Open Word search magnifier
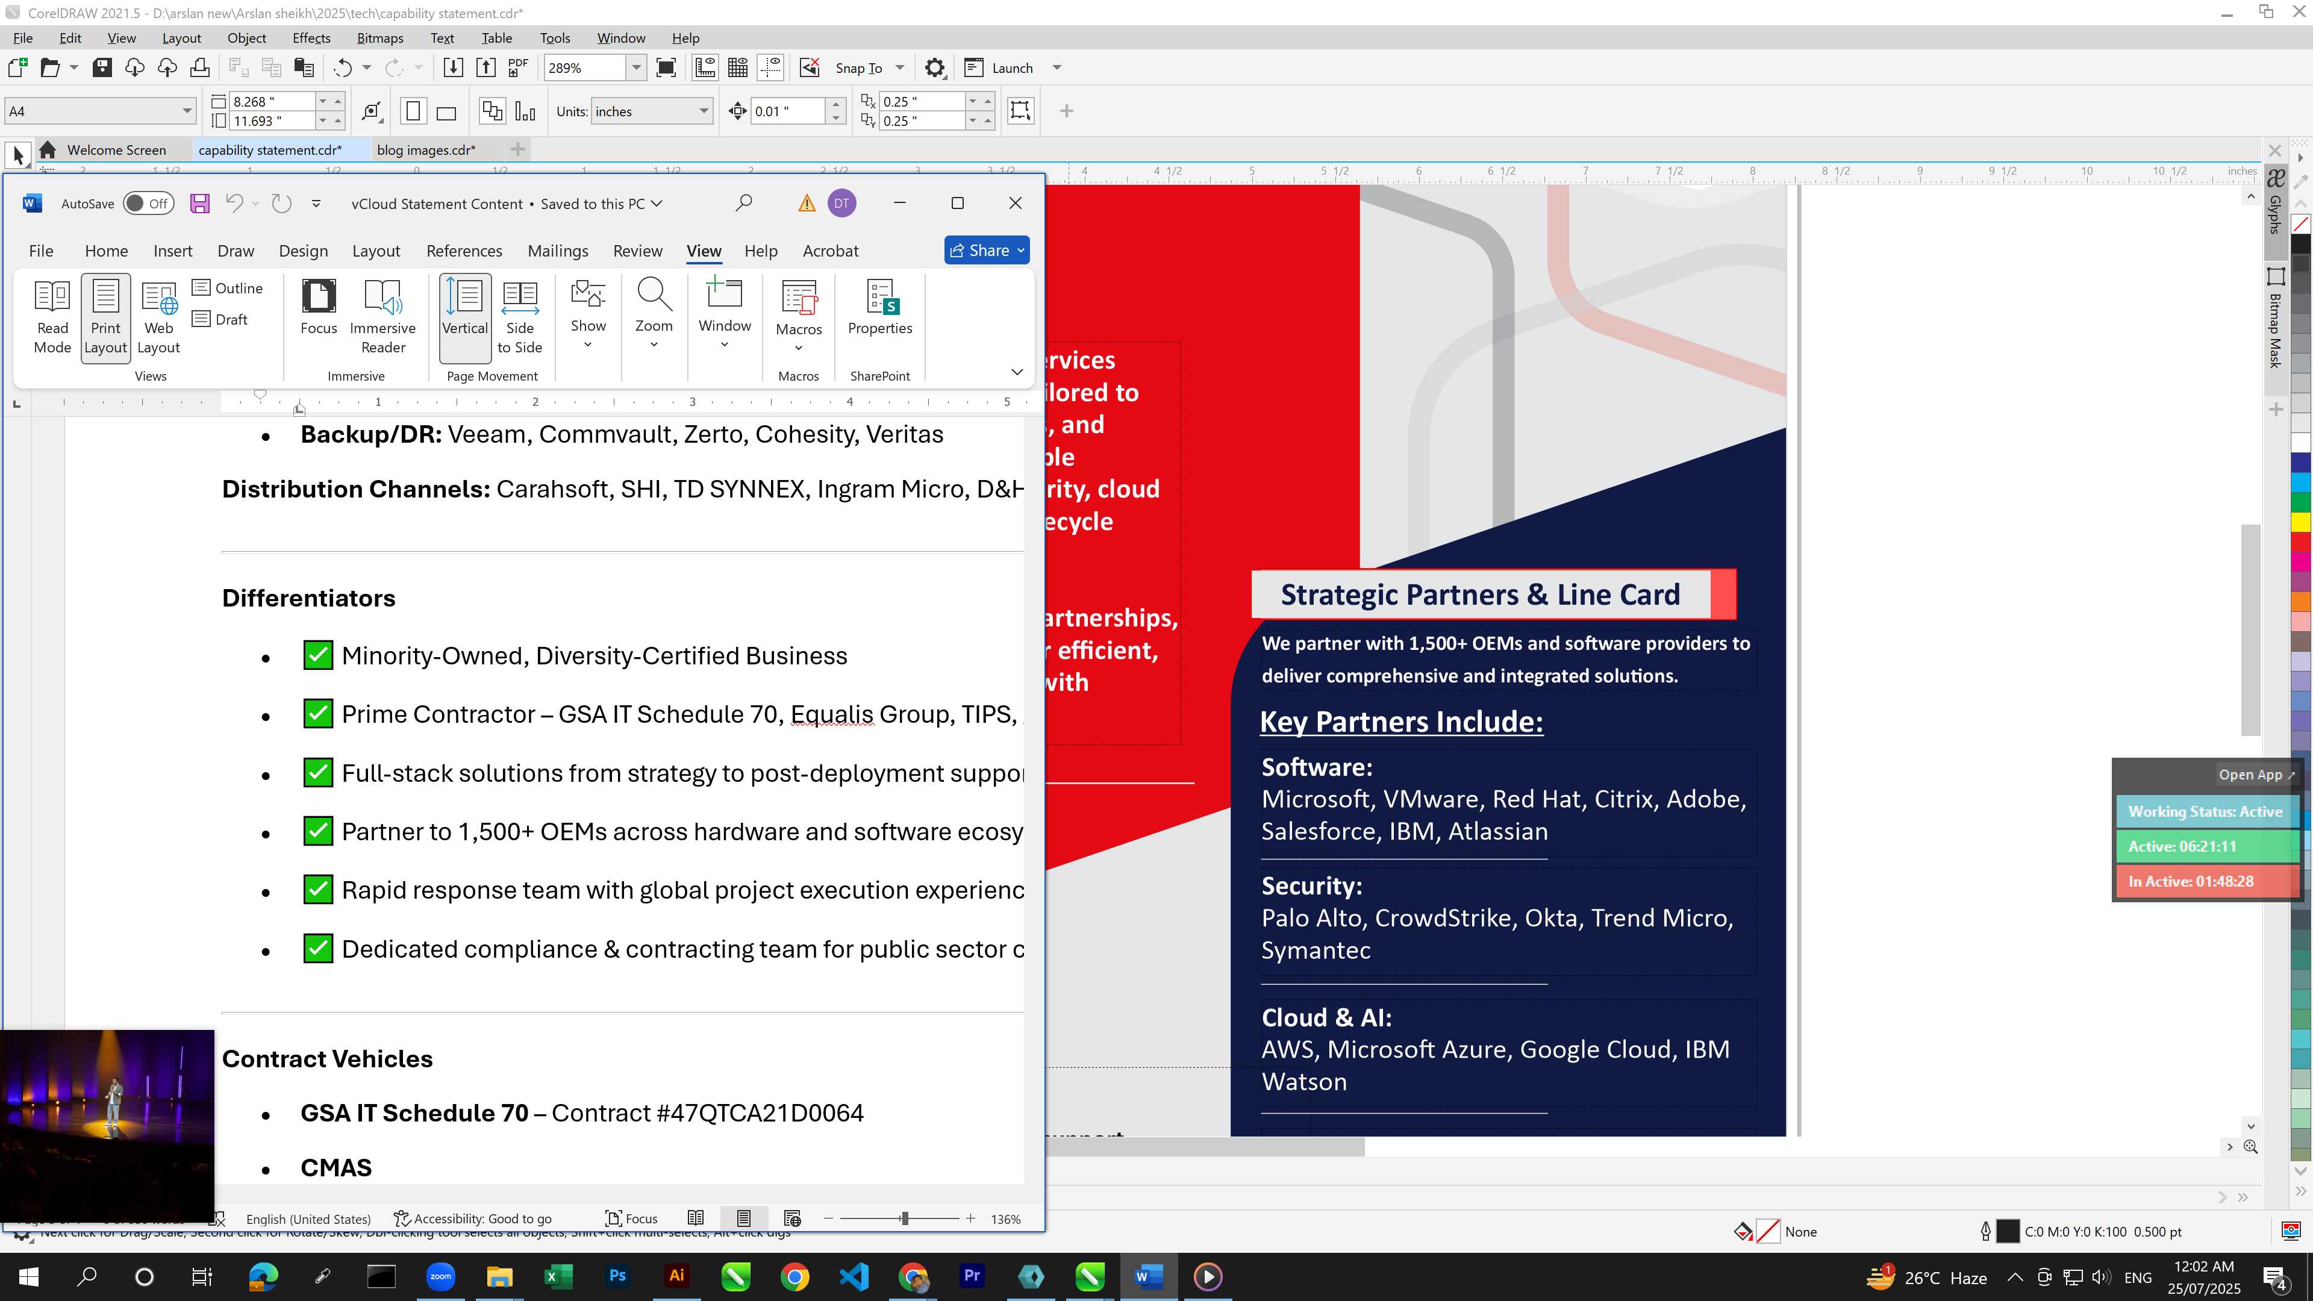Screen dimensions: 2313x1301 click(x=743, y=204)
